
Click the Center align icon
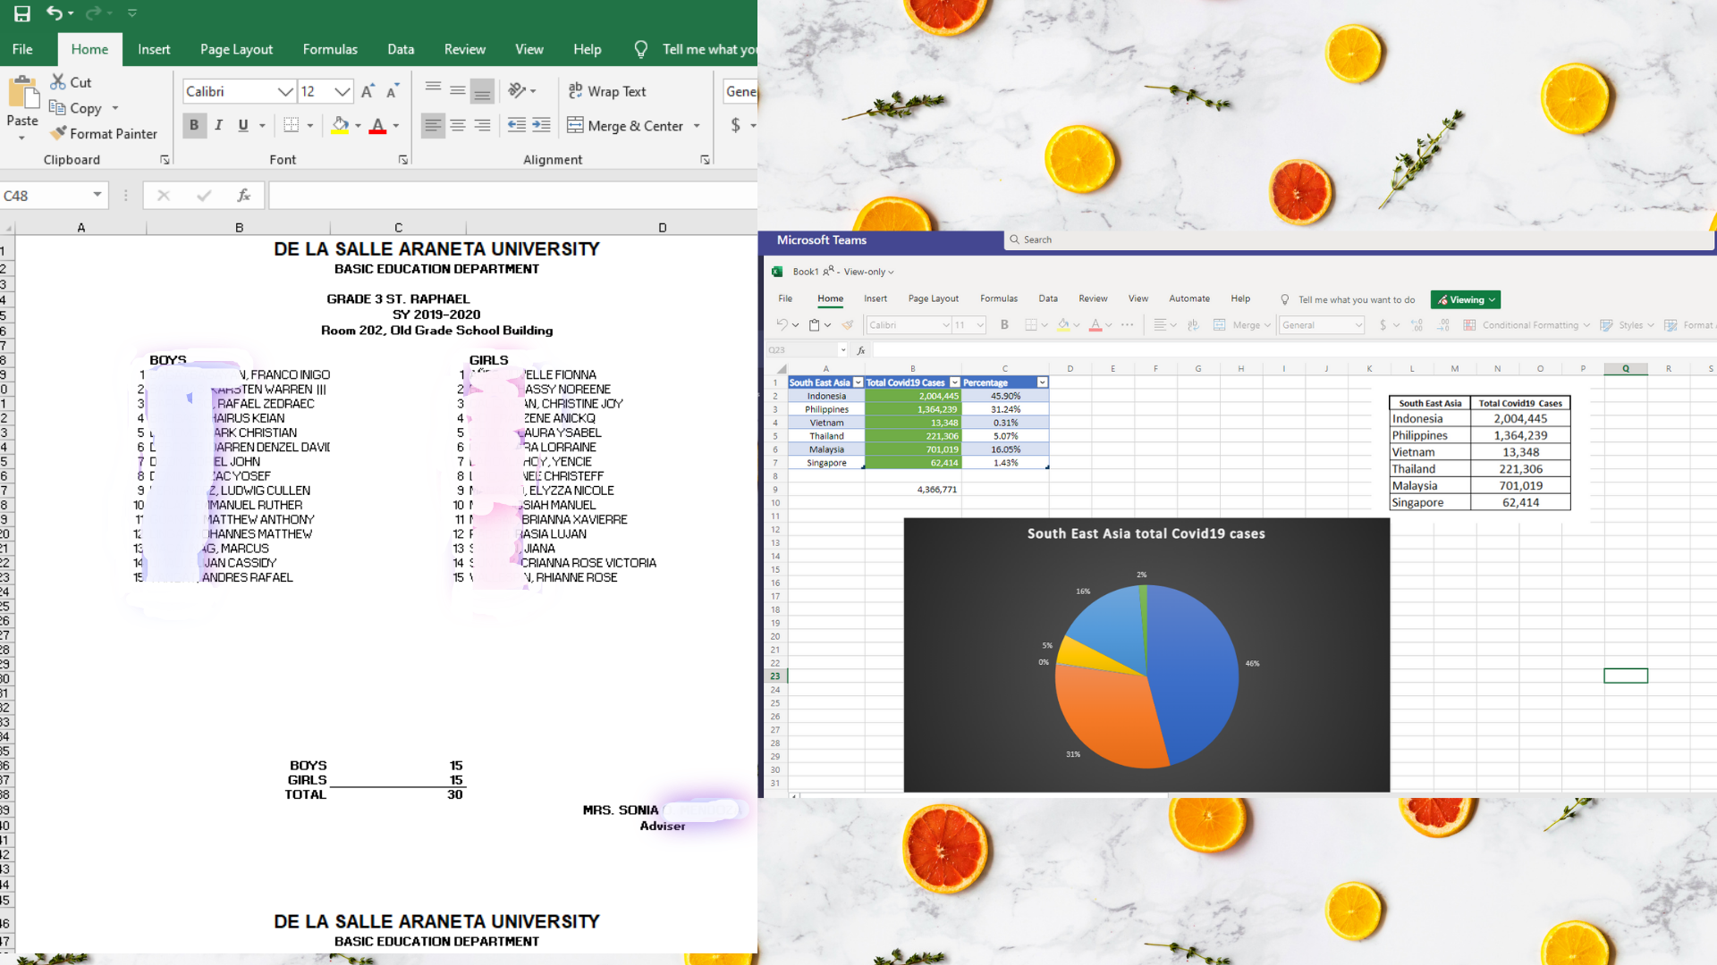click(x=458, y=125)
